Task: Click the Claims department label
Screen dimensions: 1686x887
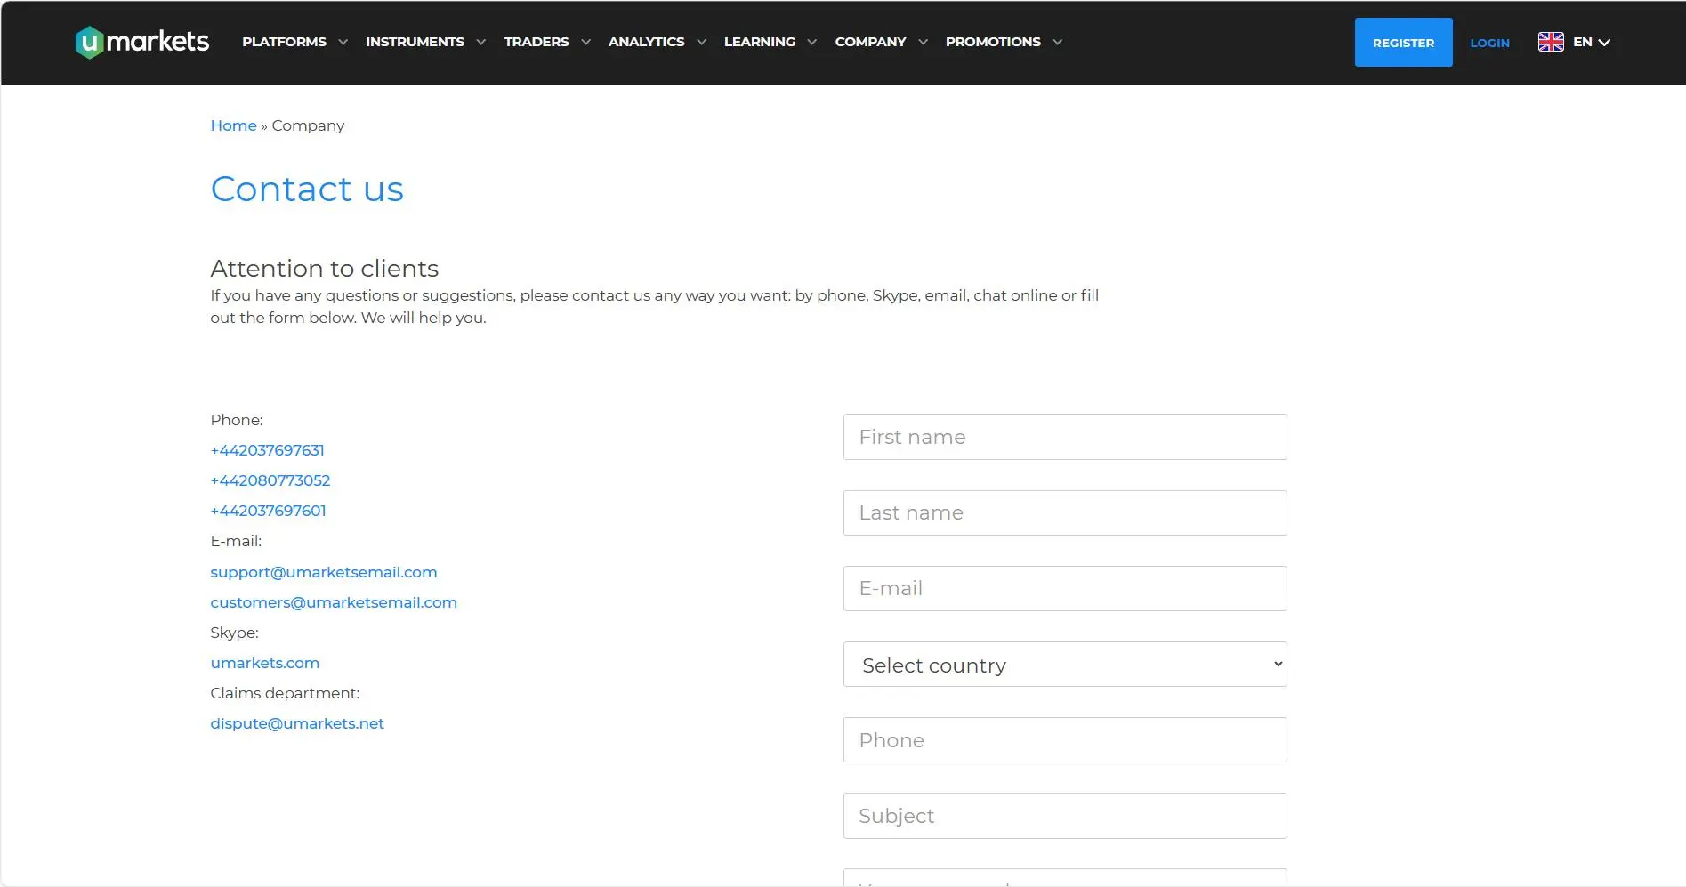Action: click(285, 693)
